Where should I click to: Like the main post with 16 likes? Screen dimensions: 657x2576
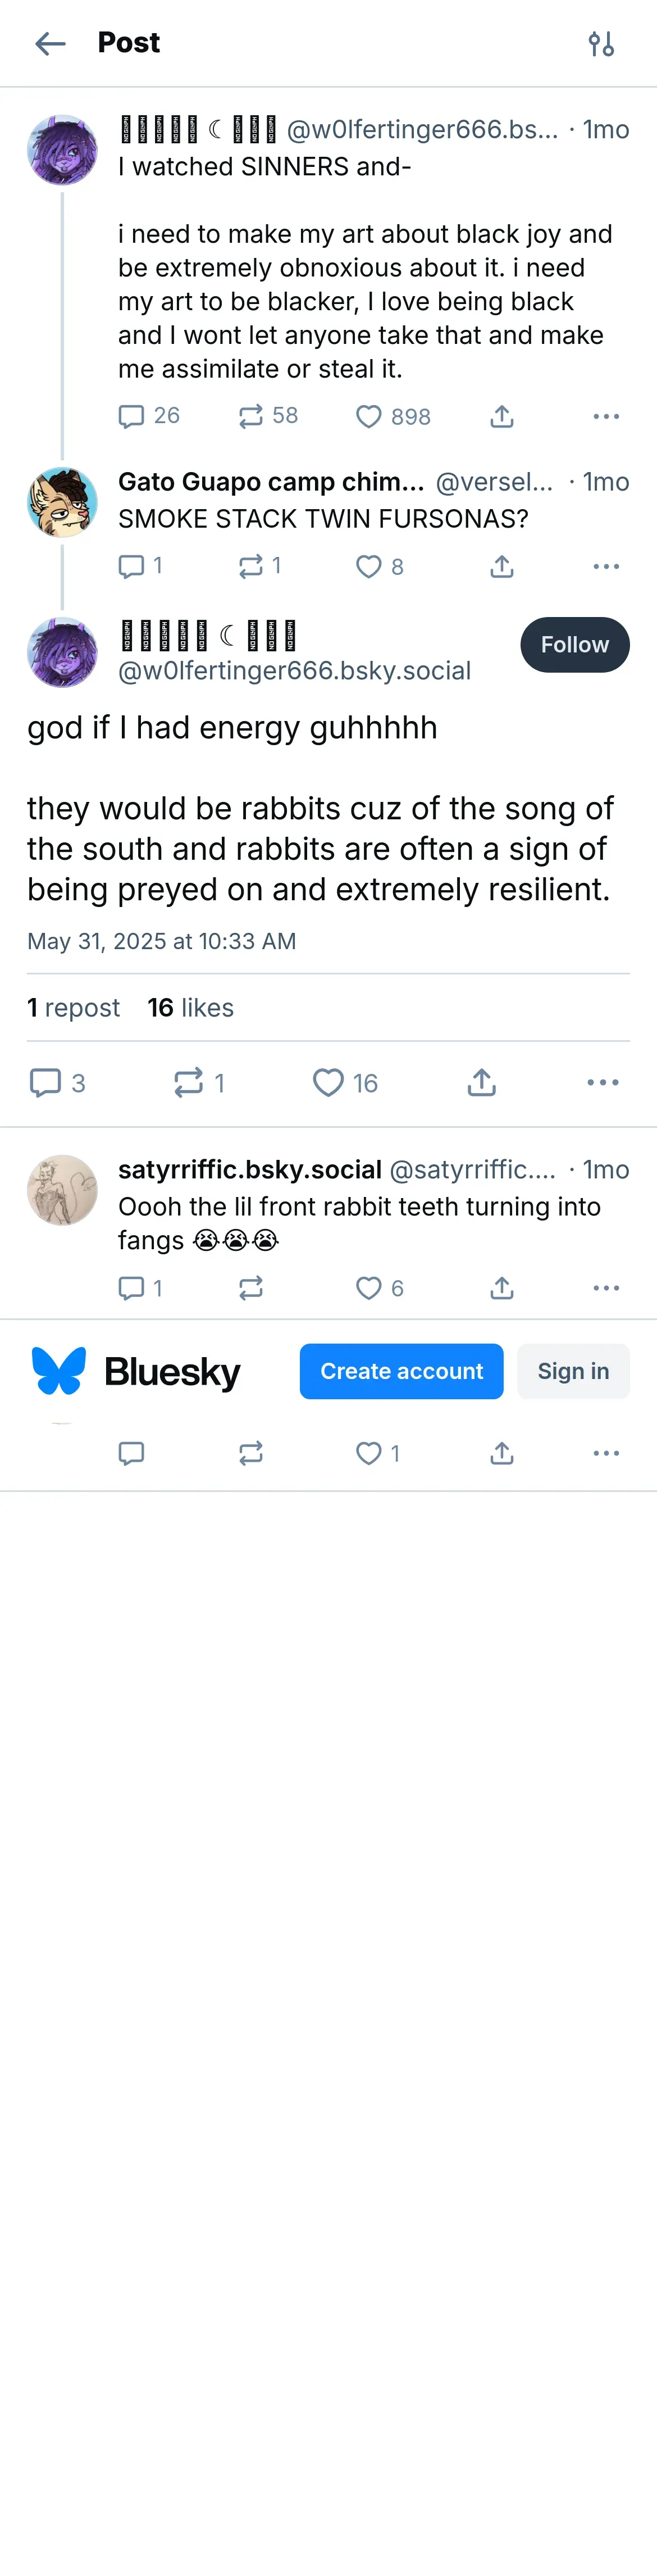(328, 1082)
